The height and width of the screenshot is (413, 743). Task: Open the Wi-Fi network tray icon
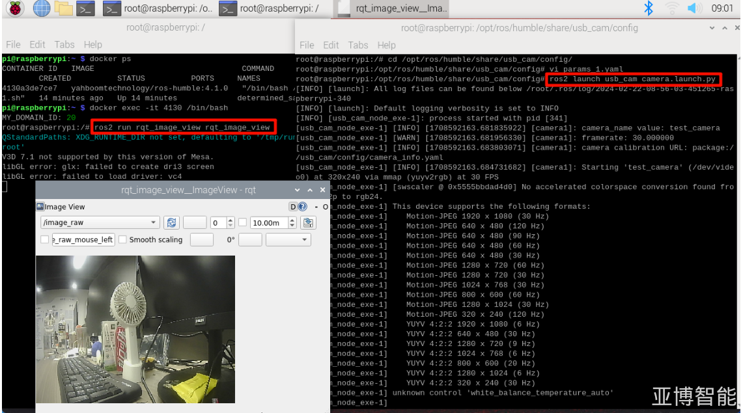point(671,8)
